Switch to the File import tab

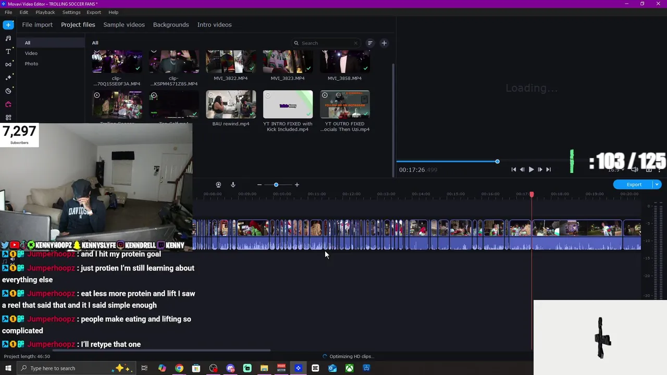click(37, 24)
